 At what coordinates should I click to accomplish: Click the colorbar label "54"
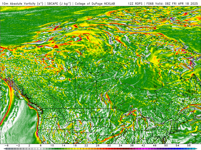point(177,145)
